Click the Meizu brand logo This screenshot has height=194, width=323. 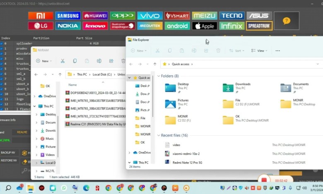point(205,16)
